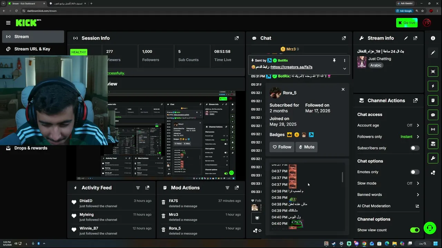This screenshot has height=248, width=442.
Task: Pop out the Session Info panel
Action: (237, 38)
